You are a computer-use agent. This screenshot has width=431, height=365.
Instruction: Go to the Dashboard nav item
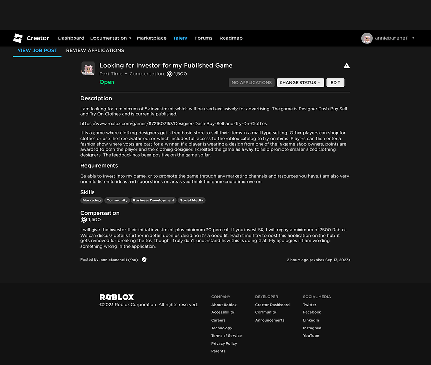point(71,38)
